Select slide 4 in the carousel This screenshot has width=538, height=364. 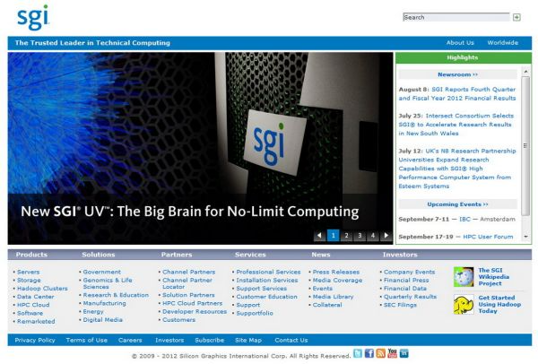[x=373, y=236]
